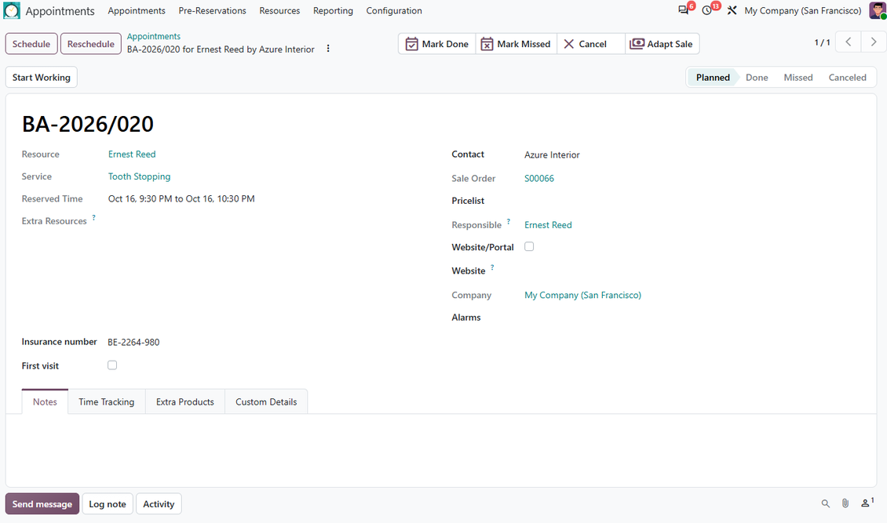The height and width of the screenshot is (523, 887).
Task: Show the Extra Resources help tooltip
Action: tap(94, 217)
